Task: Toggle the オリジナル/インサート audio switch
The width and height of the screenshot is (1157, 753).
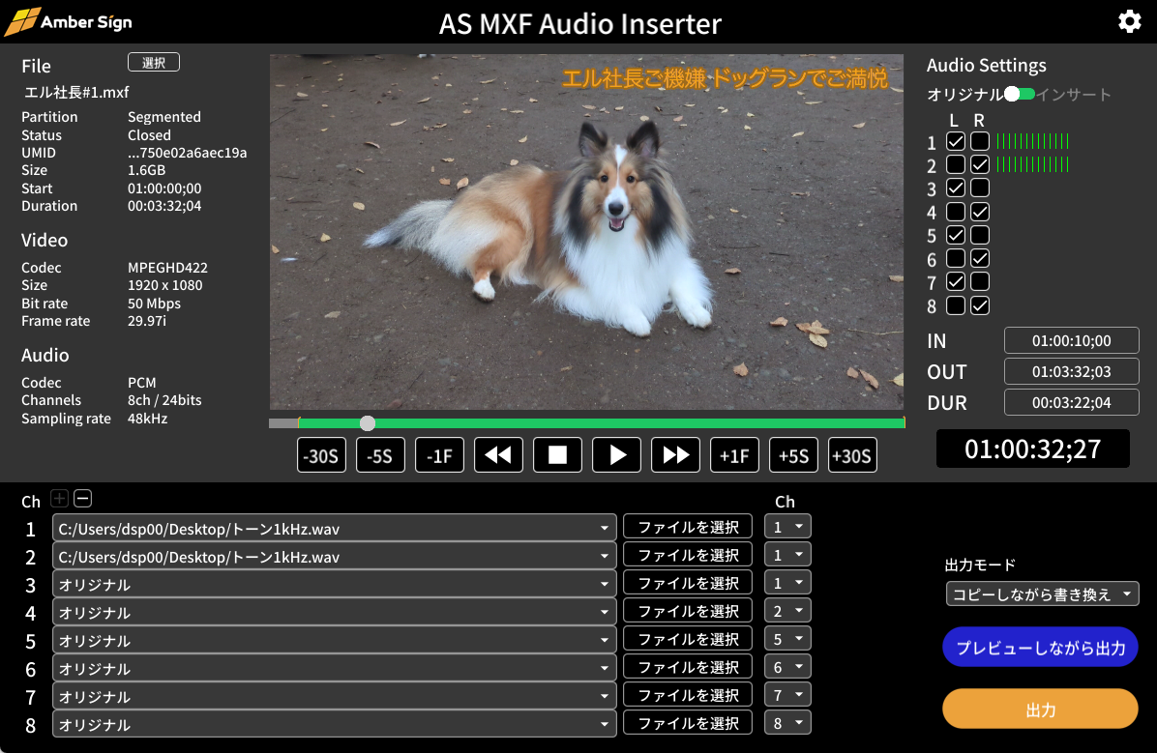Action: pos(1020,94)
